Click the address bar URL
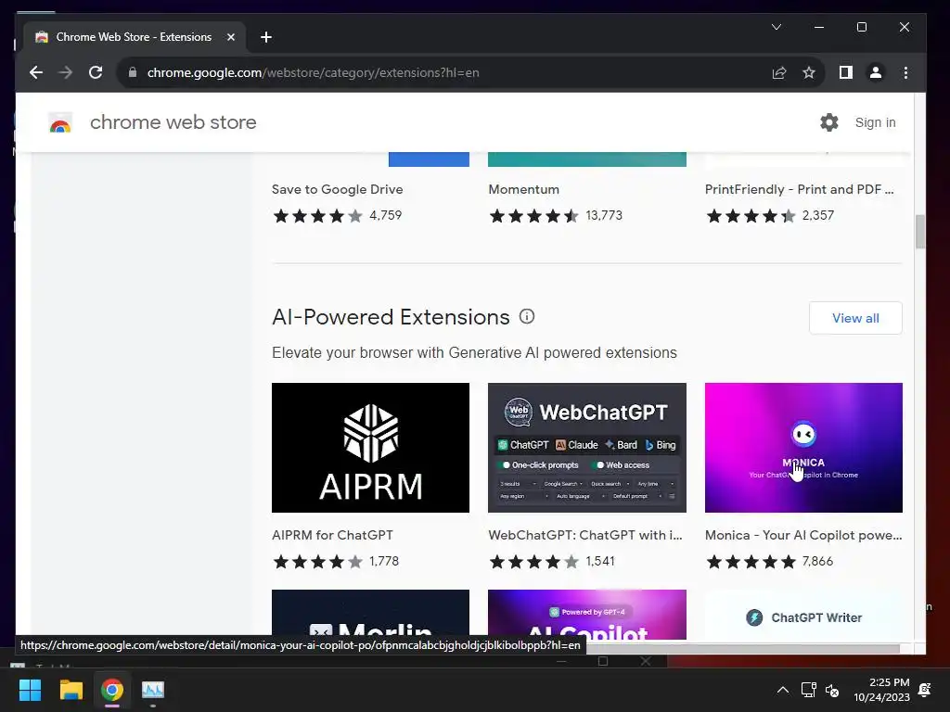The width and height of the screenshot is (950, 712). click(314, 72)
